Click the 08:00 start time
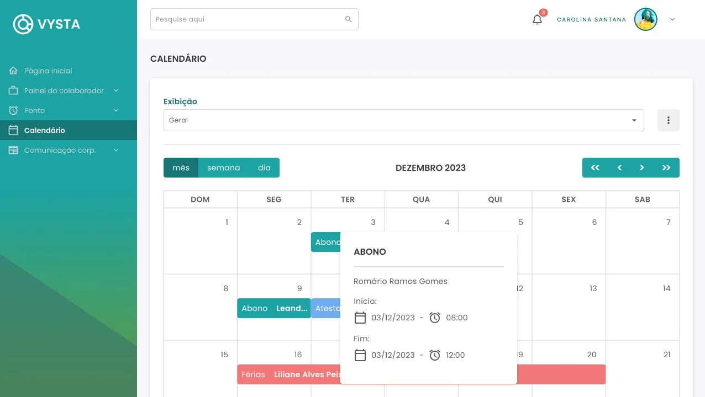Viewport: 705px width, 397px height. (457, 318)
